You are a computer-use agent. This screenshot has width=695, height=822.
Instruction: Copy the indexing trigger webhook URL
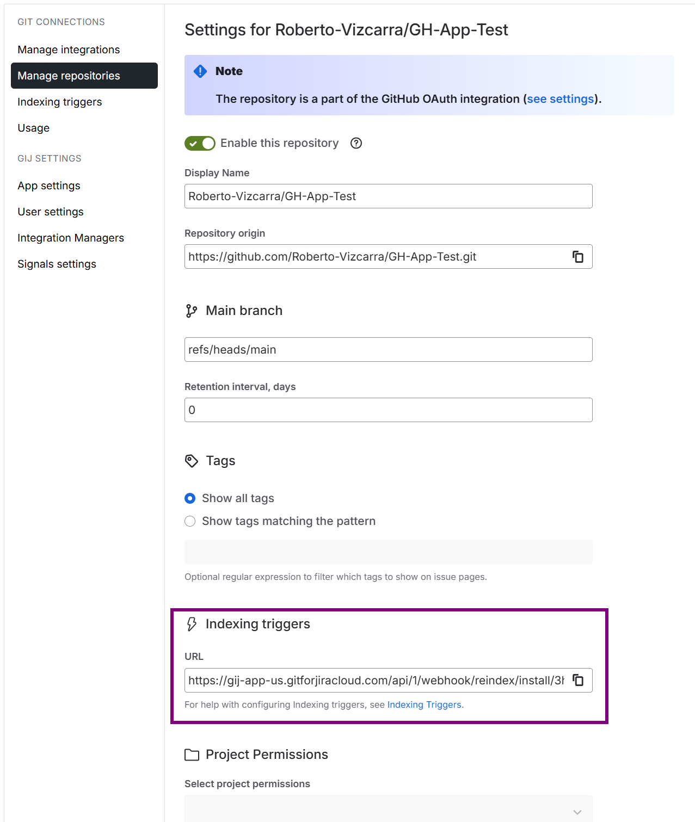578,681
